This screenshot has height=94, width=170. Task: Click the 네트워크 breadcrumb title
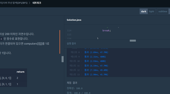pos(37,3)
